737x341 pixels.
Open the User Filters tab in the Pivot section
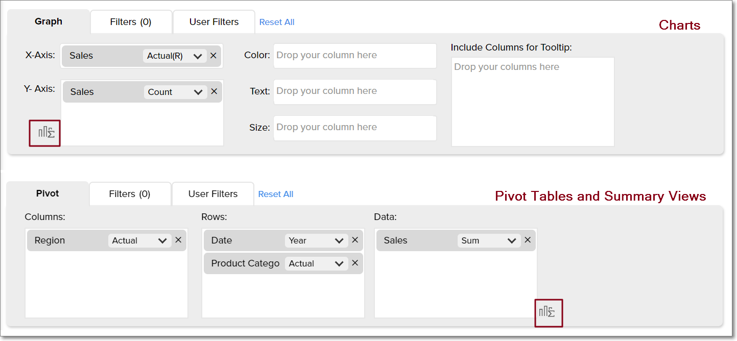(212, 194)
